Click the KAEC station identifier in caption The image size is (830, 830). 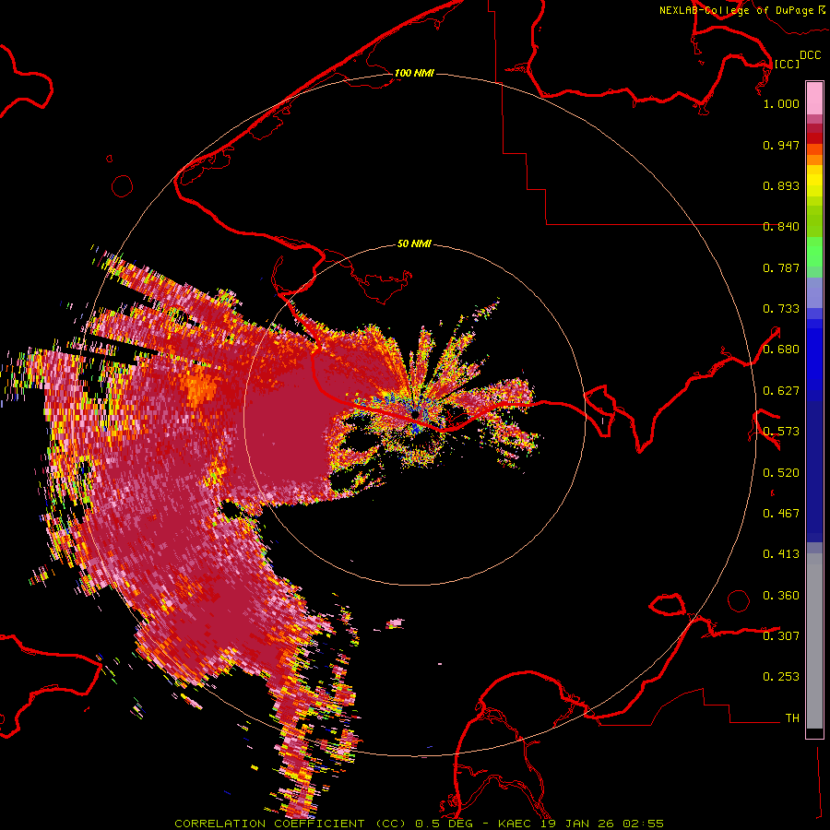click(516, 824)
